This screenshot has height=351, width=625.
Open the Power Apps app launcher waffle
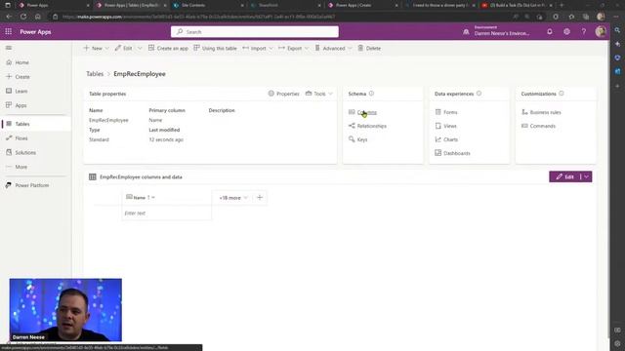point(9,32)
